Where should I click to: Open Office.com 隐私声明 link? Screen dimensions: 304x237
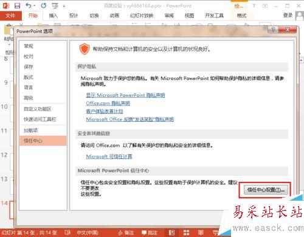pyautogui.click(x=108, y=103)
